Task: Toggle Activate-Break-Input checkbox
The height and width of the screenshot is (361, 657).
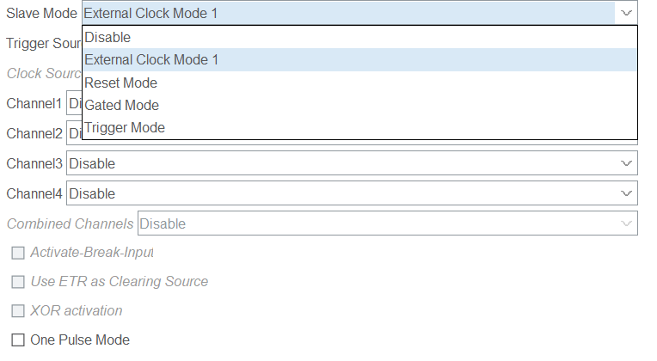Action: click(x=18, y=252)
